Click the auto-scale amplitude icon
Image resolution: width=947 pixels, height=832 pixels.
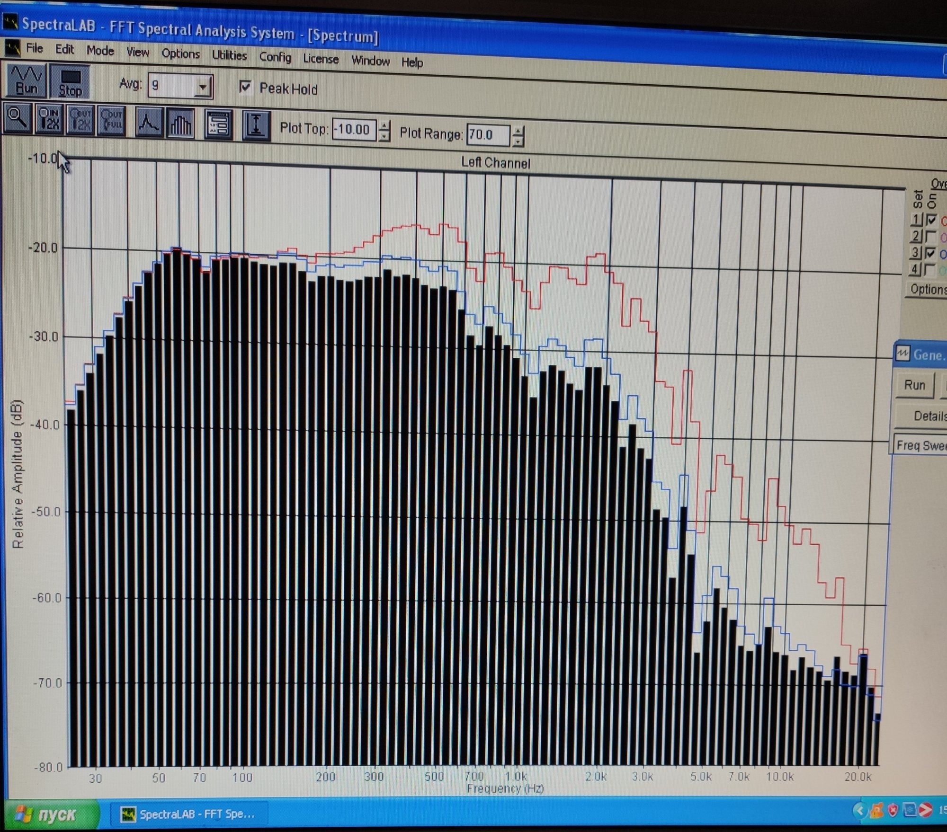click(256, 126)
